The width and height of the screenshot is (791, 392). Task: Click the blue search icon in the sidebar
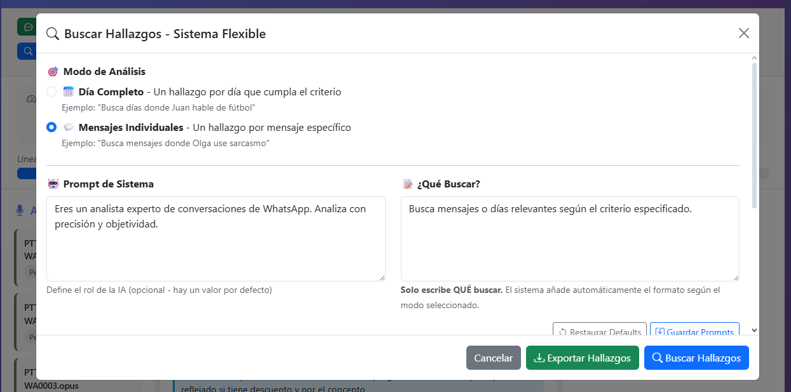click(27, 51)
